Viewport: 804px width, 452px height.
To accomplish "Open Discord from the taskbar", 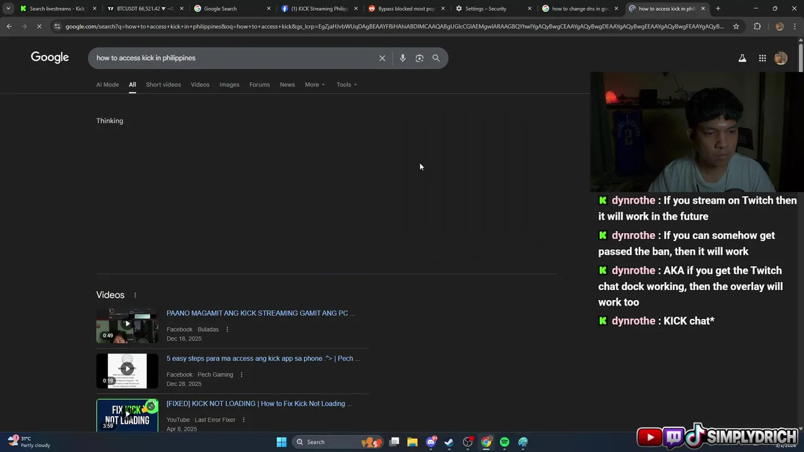I will click(x=431, y=442).
